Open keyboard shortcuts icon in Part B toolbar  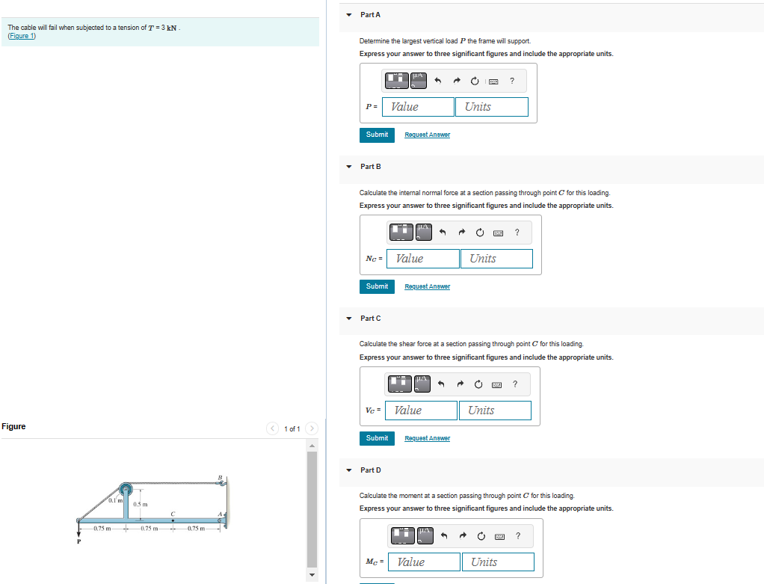click(498, 233)
